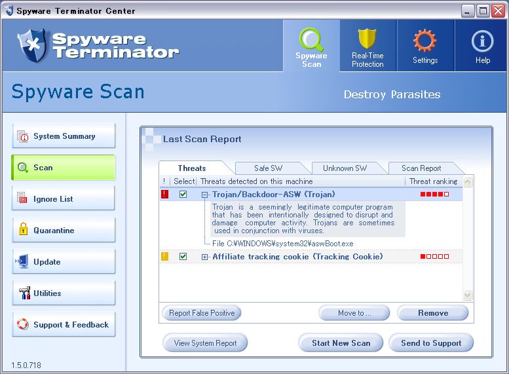The image size is (509, 374).
Task: Open the Move to... options
Action: pos(354,313)
